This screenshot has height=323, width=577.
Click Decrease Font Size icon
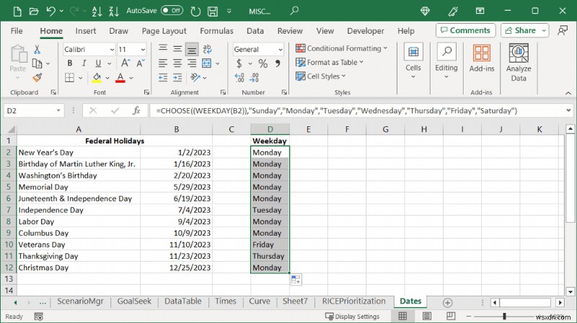[x=141, y=63]
